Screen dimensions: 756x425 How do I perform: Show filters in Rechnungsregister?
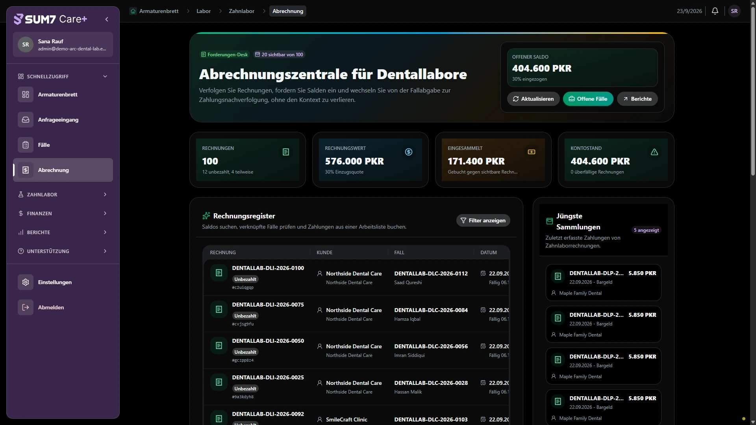pyautogui.click(x=483, y=220)
